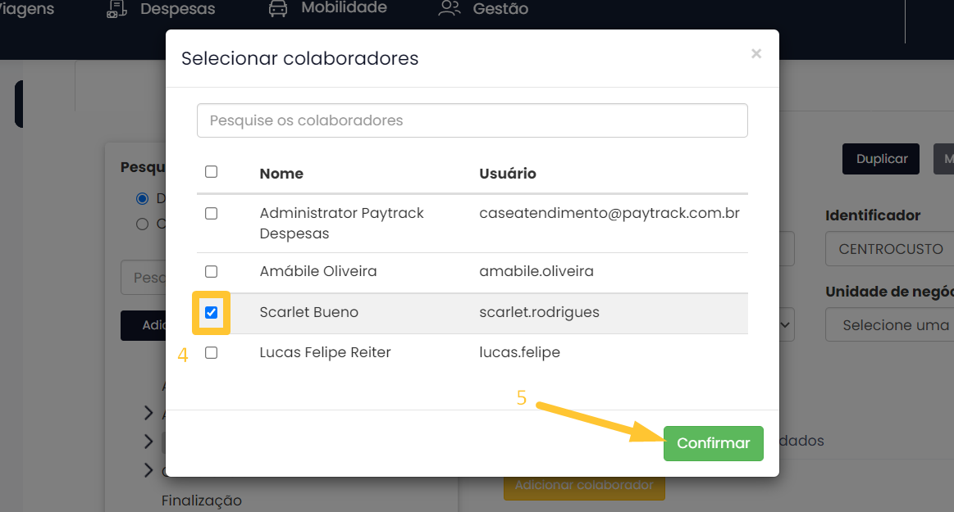This screenshot has height=512, width=954.
Task: Select Amábile Oliveira's checkbox
Action: click(x=211, y=271)
